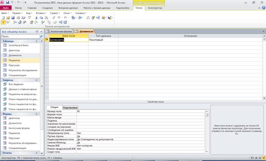
Task: Collapse the Формы group
Action: coord(36,114)
